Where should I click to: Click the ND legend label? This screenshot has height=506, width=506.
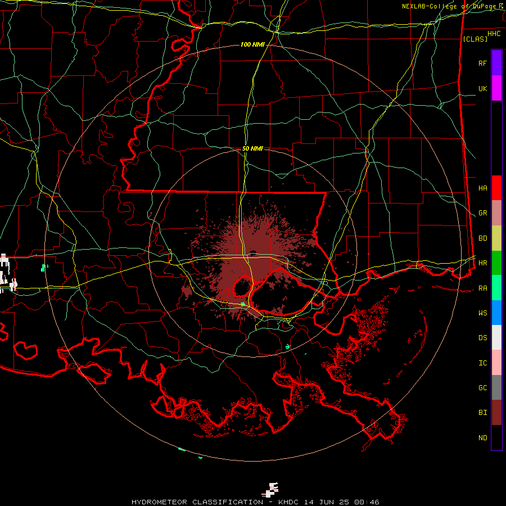(482, 438)
